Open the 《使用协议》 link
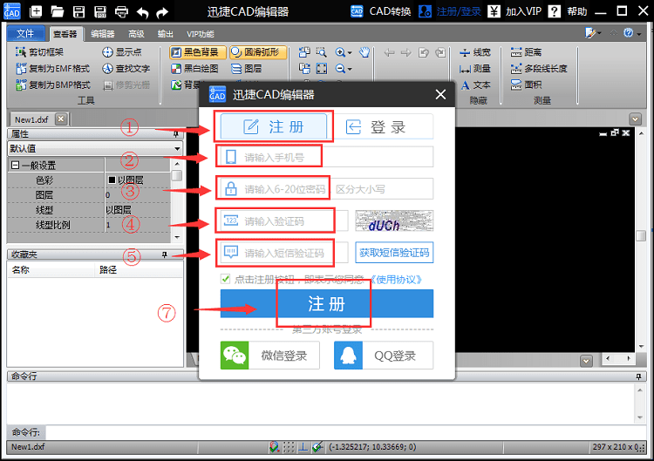This screenshot has height=461, width=654. click(394, 279)
